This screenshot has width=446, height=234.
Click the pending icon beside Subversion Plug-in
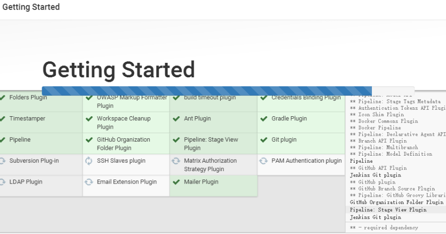(3, 161)
